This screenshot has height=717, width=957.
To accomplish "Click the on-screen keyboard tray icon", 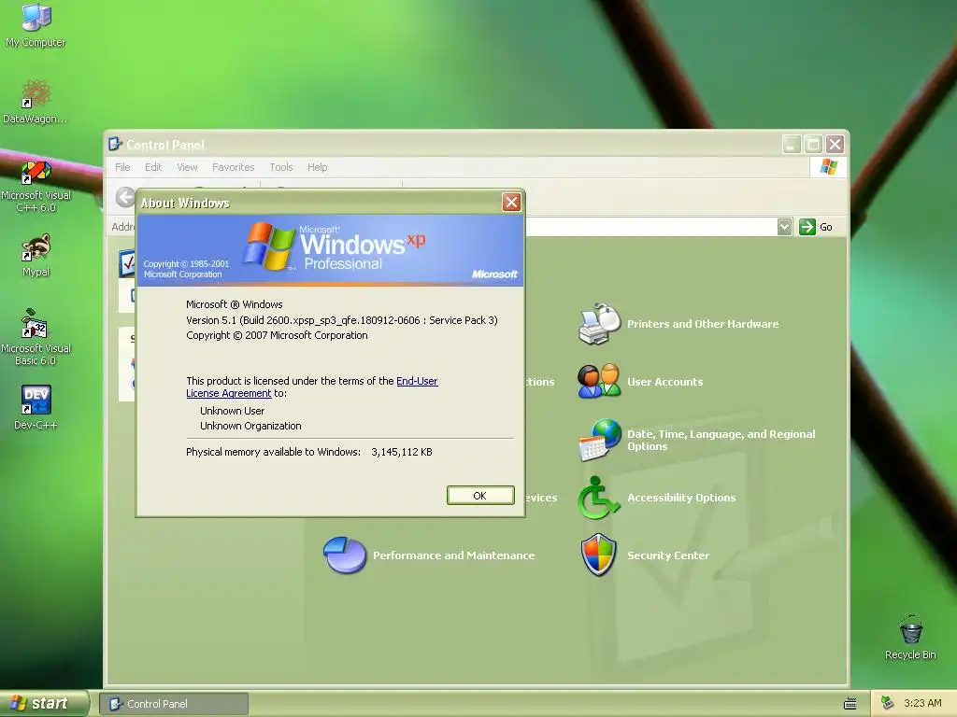I will [850, 704].
